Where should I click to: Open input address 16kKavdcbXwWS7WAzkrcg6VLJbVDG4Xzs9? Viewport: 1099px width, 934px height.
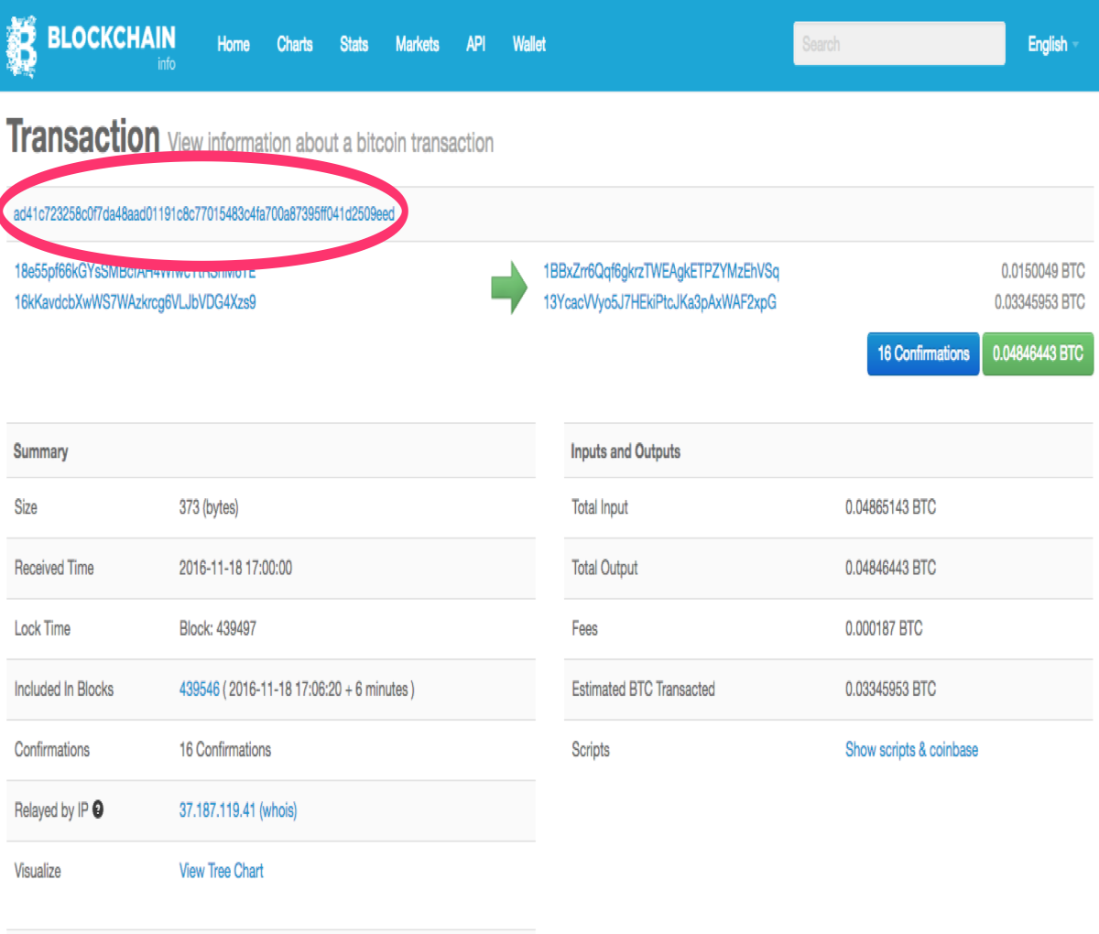[x=136, y=302]
